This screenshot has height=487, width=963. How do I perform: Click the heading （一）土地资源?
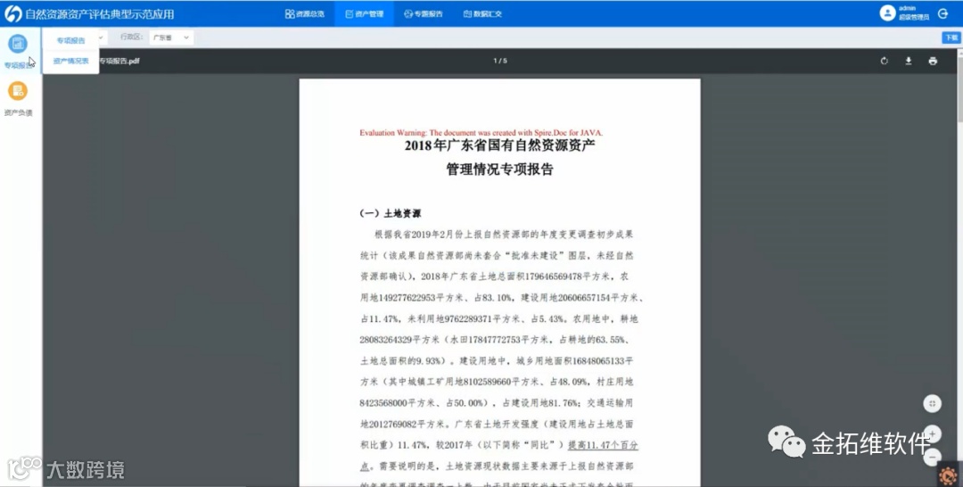390,213
